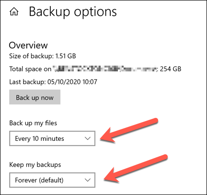The width and height of the screenshot is (207, 195).
Task: Click the Backup options page title
Action: tap(73, 12)
